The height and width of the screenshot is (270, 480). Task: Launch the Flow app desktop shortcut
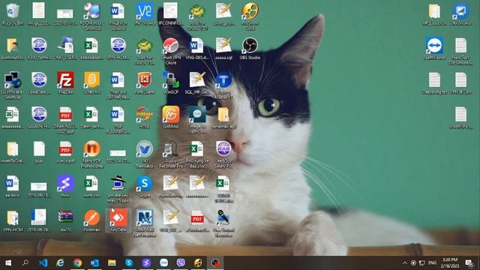coord(65,187)
